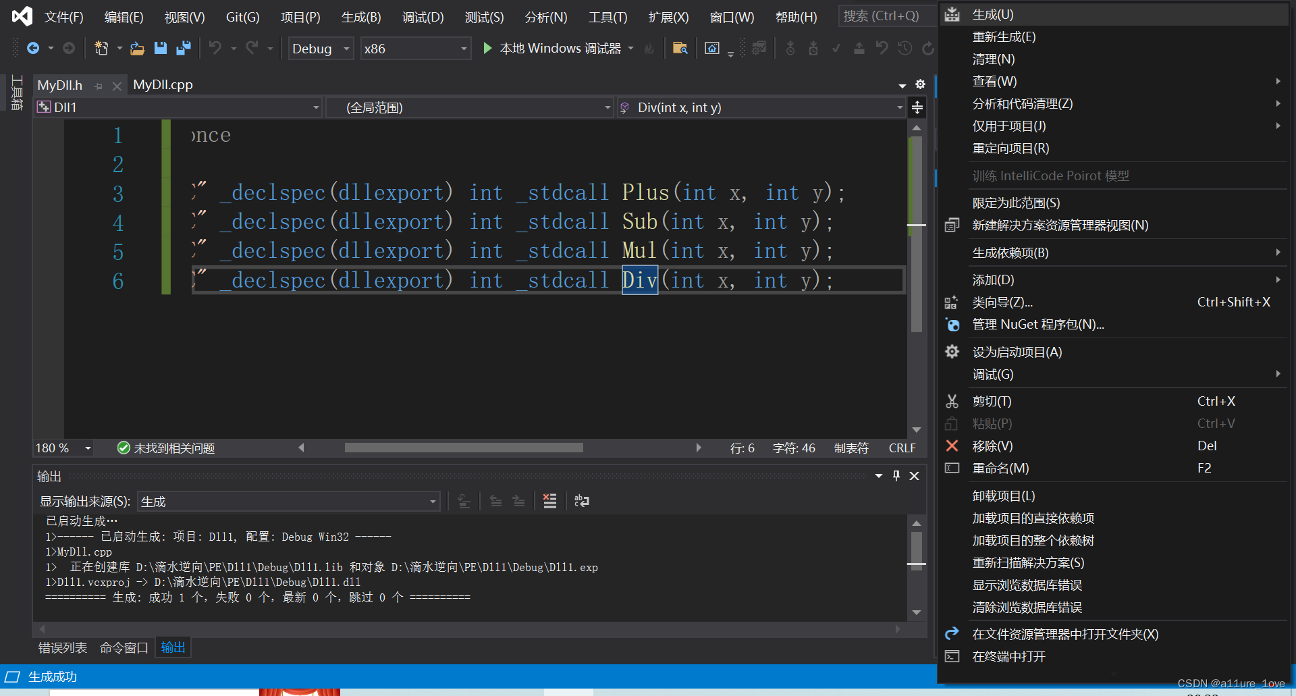Viewport: 1296px width, 696px height.
Task: Select Rebuild (重新生成) in the context menu
Action: [x=1004, y=36]
